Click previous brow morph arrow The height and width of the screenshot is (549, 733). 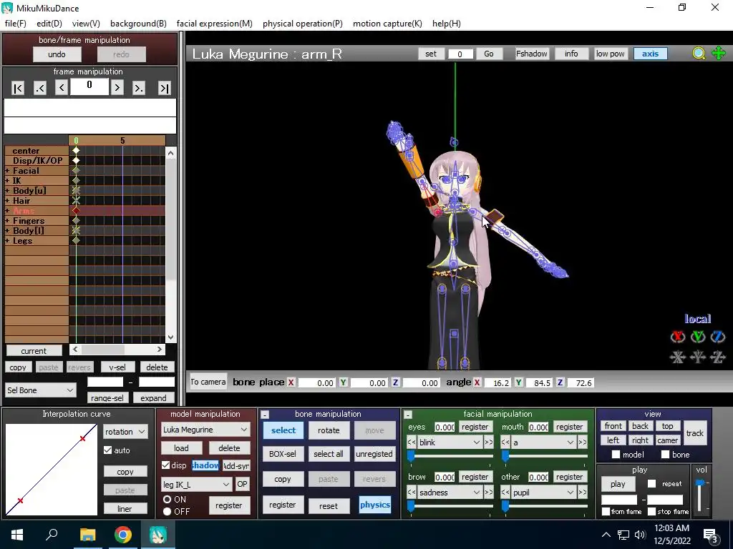(412, 492)
